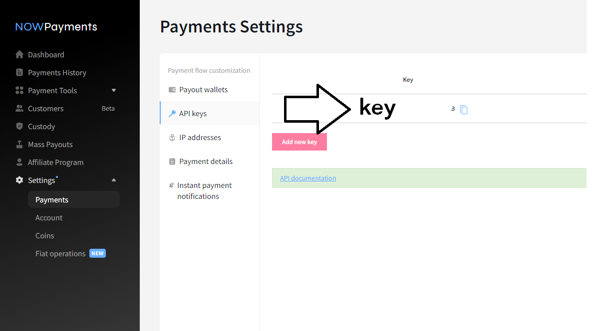The width and height of the screenshot is (596, 331).
Task: Open the API keys tab
Action: (193, 114)
